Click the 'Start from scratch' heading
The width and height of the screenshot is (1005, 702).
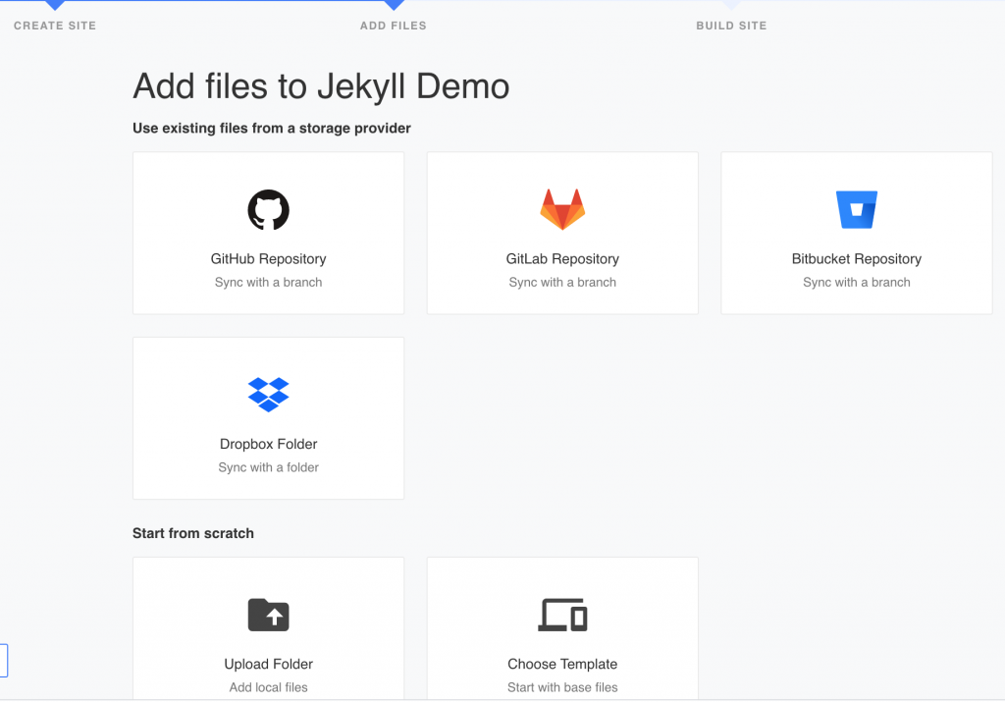193,533
